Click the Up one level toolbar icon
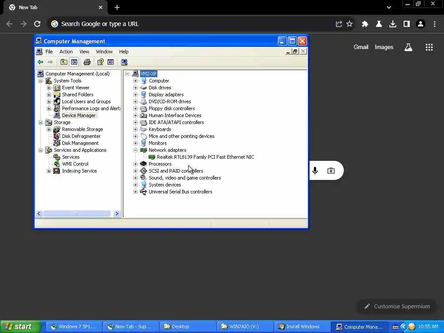Image resolution: width=444 pixels, height=333 pixels. tap(64, 62)
